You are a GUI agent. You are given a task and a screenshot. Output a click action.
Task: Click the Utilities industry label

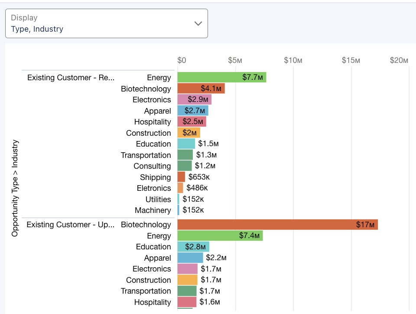click(158, 200)
